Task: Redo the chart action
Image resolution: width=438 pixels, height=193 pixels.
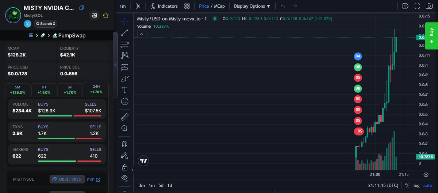Action: click(295, 6)
